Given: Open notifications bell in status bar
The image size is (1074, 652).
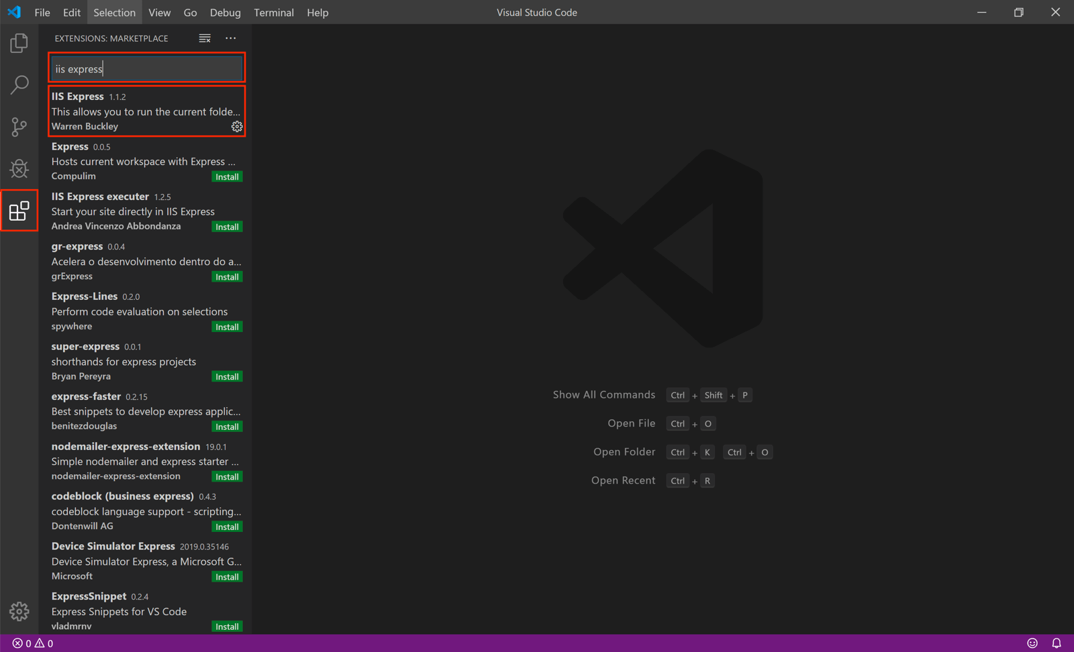Looking at the screenshot, I should click(1057, 643).
